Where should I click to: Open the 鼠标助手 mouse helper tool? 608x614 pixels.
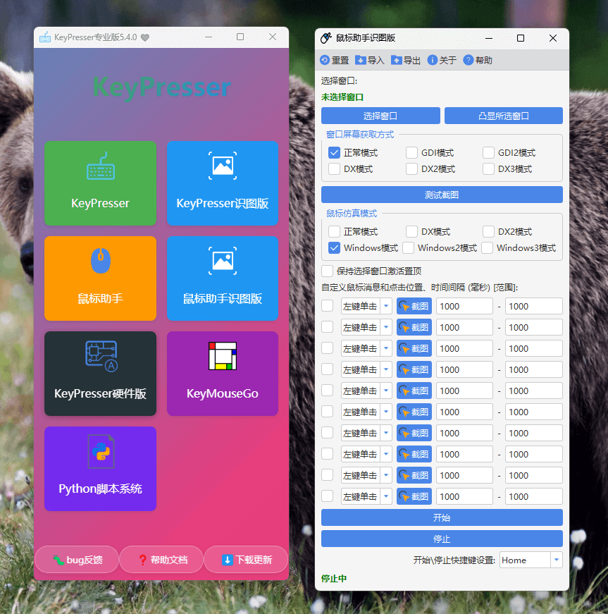pos(100,278)
